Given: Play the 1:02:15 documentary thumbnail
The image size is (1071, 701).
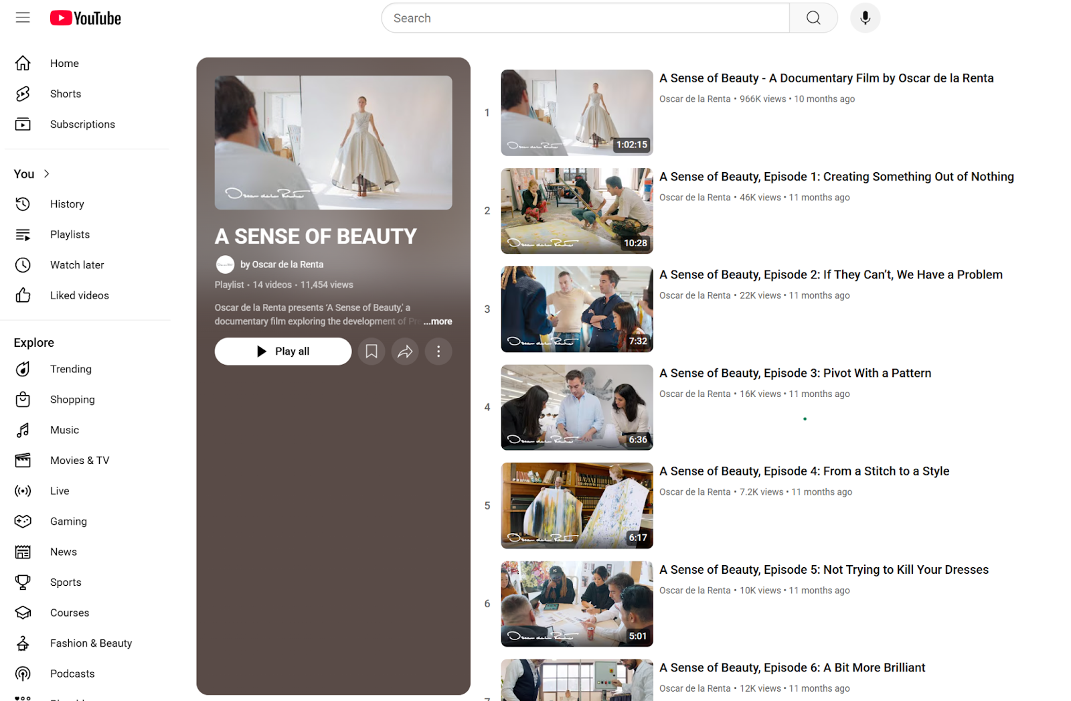Looking at the screenshot, I should [577, 112].
